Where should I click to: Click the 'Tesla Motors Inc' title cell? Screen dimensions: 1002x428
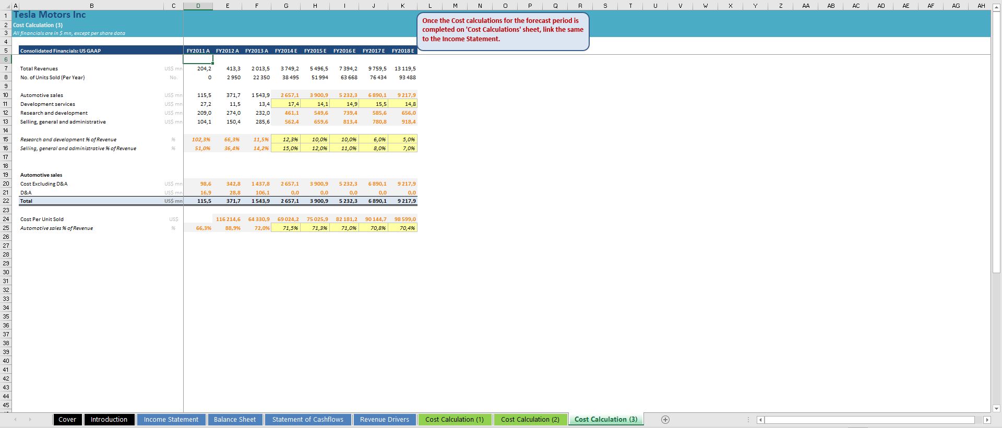coord(50,15)
